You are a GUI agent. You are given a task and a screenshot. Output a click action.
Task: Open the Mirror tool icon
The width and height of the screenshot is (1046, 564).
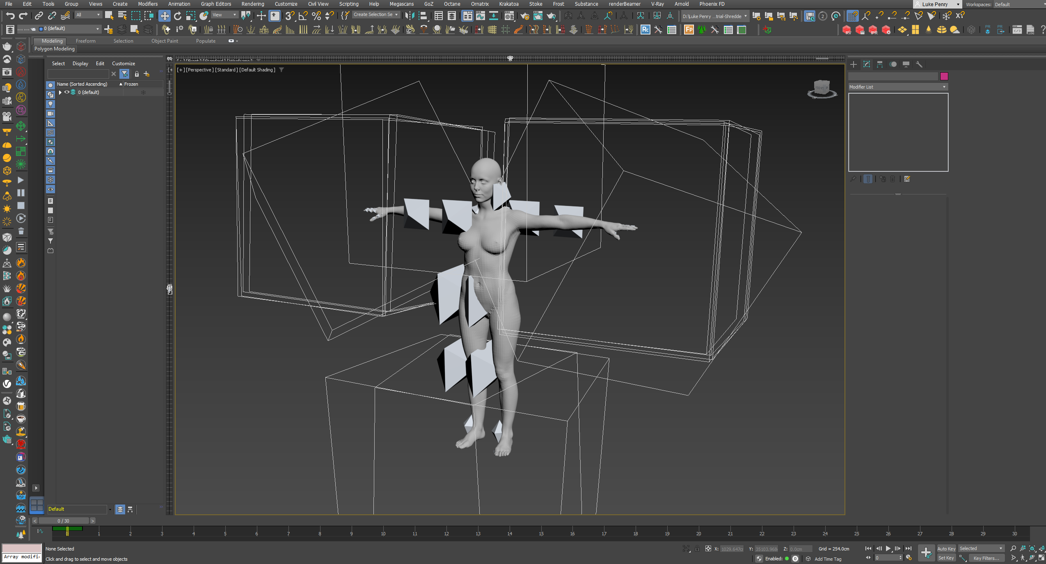point(408,16)
